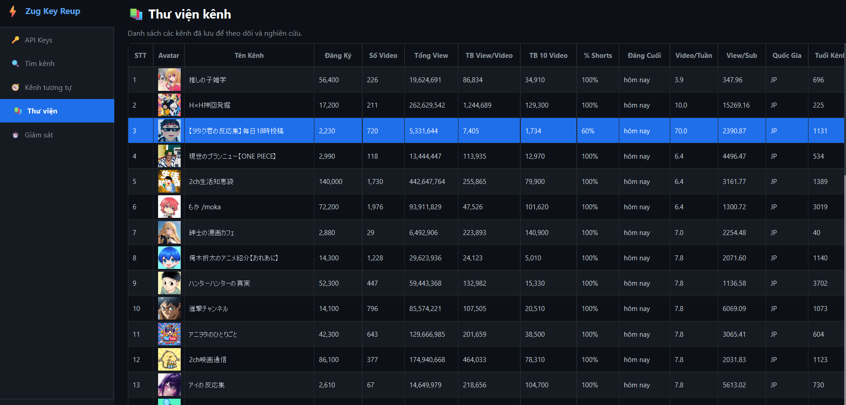Click the compass icon beside Kênh tương tự
The height and width of the screenshot is (405, 846).
(15, 87)
